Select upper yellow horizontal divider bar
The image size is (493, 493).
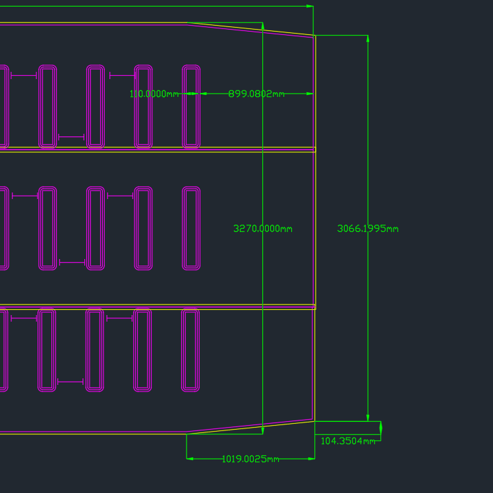(x=158, y=150)
